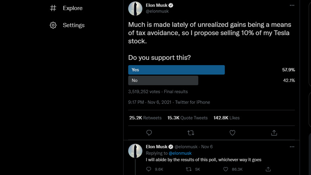Select Settings in the navigation menu

click(74, 25)
